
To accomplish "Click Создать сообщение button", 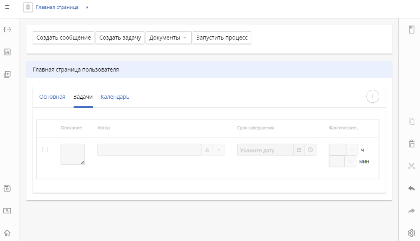I will point(64,38).
